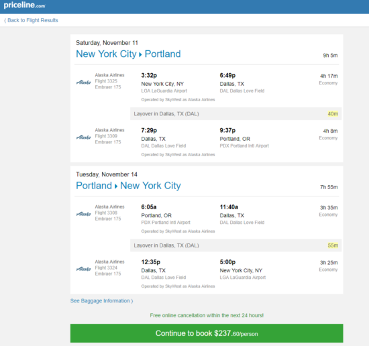Click Alaska logo for Flight 3309
The height and width of the screenshot is (346, 369).
point(84,137)
